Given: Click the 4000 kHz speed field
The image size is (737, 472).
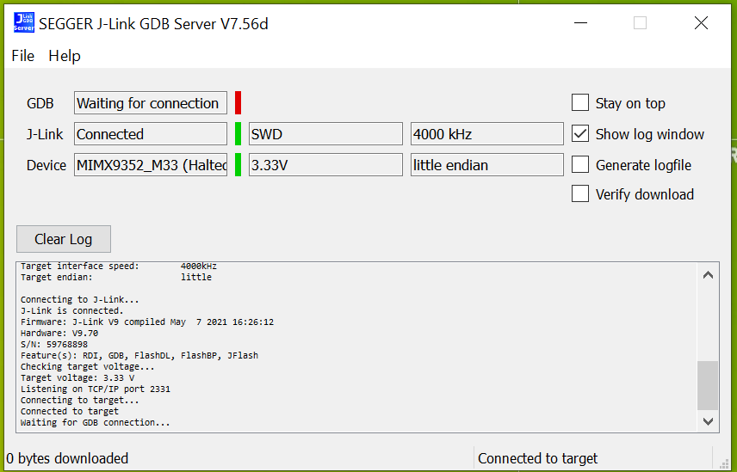Looking at the screenshot, I should click(x=486, y=134).
